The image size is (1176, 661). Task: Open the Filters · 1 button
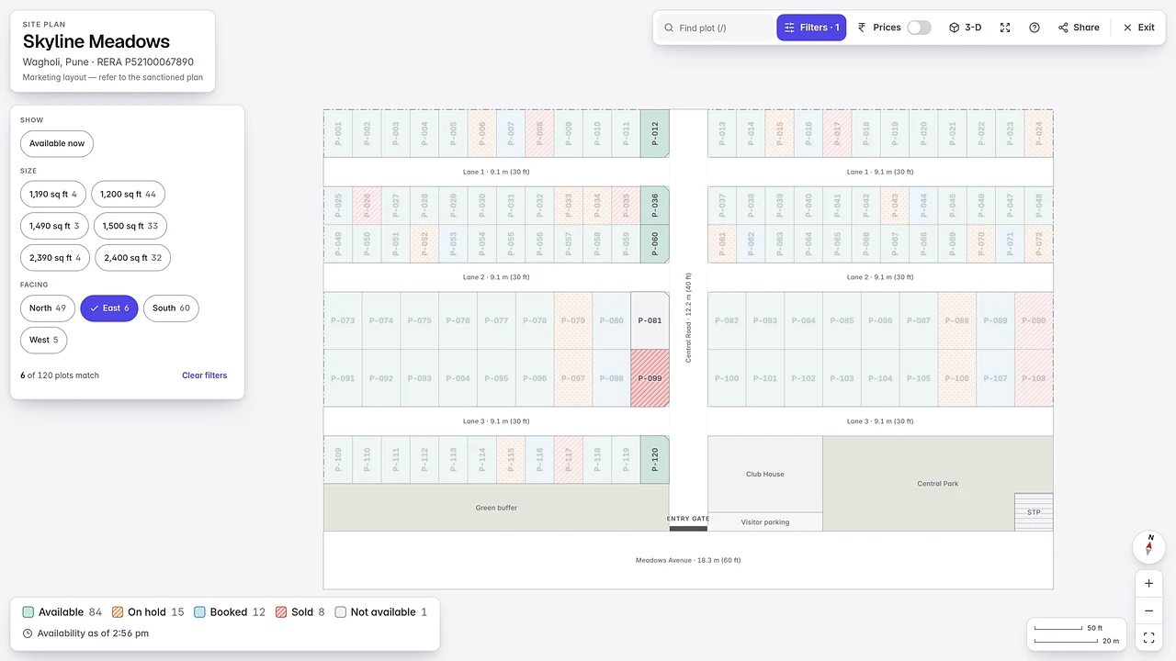click(x=811, y=28)
